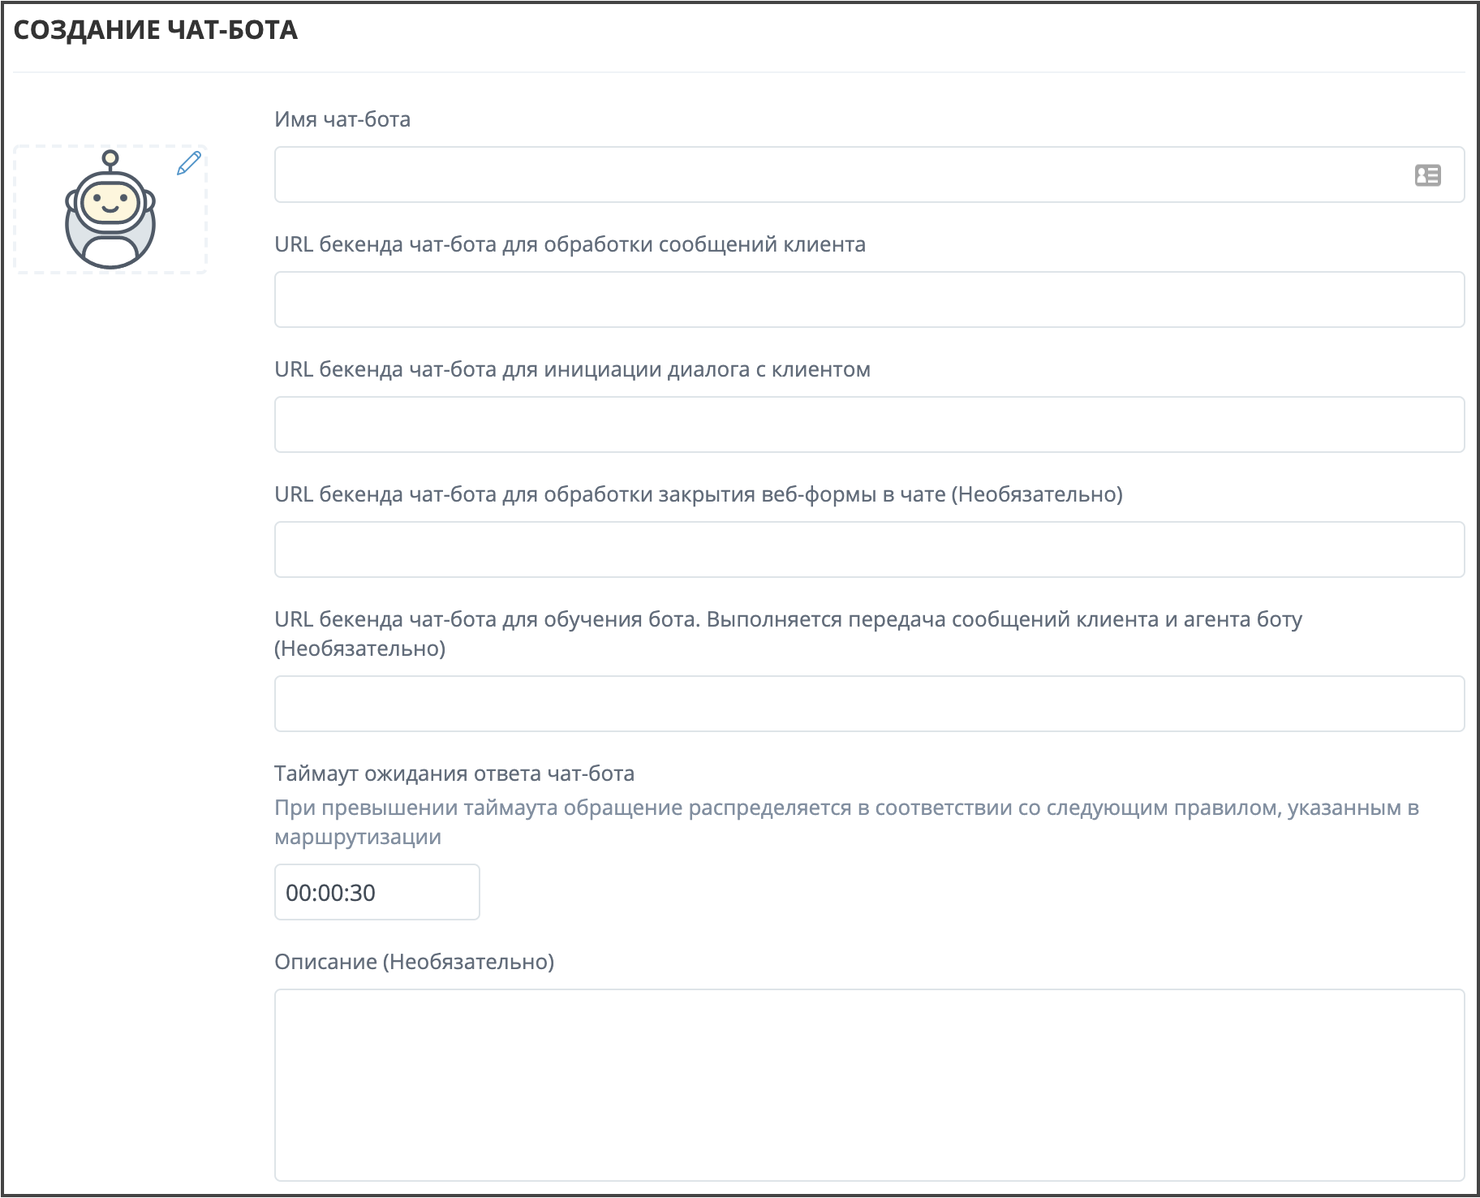Click label 'URL… для инициации диалога с клиентом'
Viewport: 1480px width, 1198px height.
(x=572, y=370)
